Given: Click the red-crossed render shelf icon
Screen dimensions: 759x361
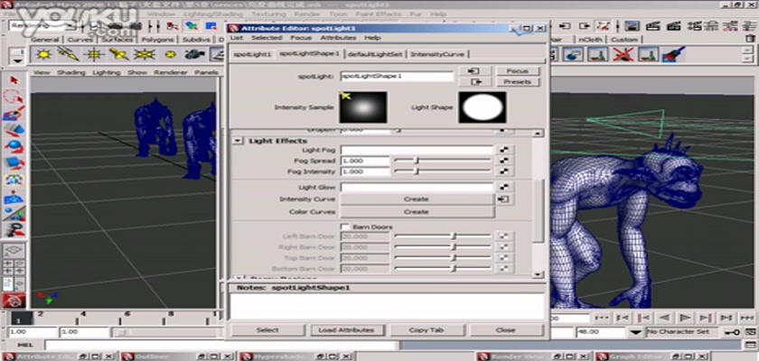Looking at the screenshot, I should point(623,54).
